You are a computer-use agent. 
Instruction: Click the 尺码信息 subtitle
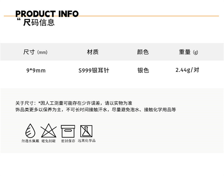[39, 22]
